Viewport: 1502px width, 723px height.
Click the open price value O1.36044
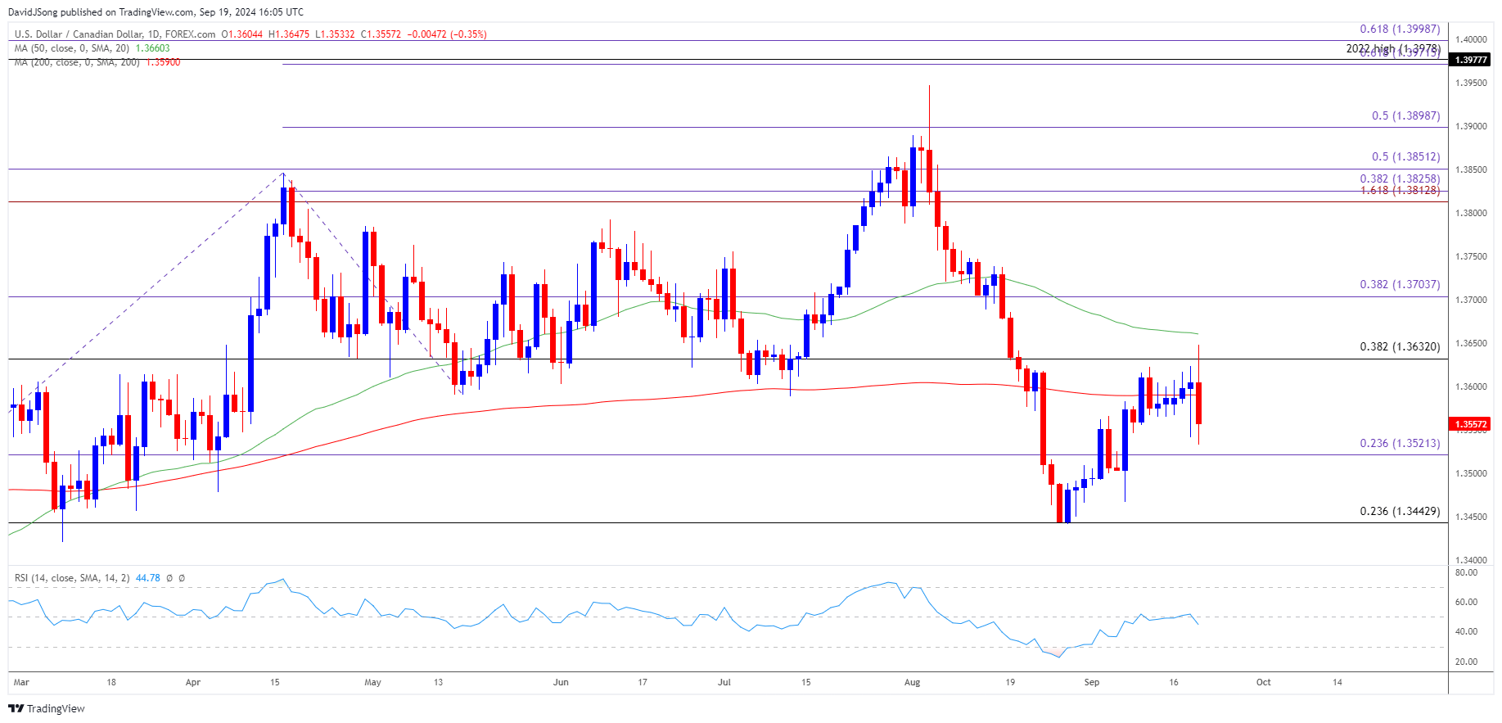(242, 34)
